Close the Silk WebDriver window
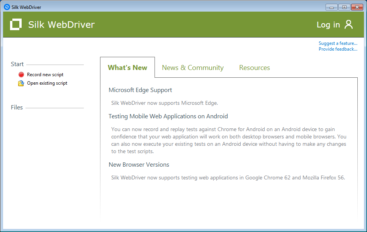This screenshot has width=367, height=232. pyautogui.click(x=357, y=7)
